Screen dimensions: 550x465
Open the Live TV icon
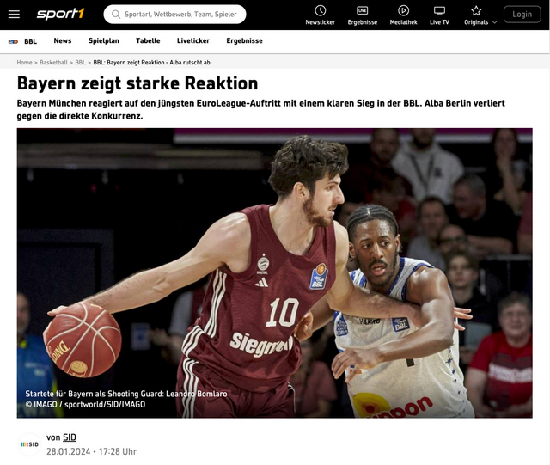(439, 10)
